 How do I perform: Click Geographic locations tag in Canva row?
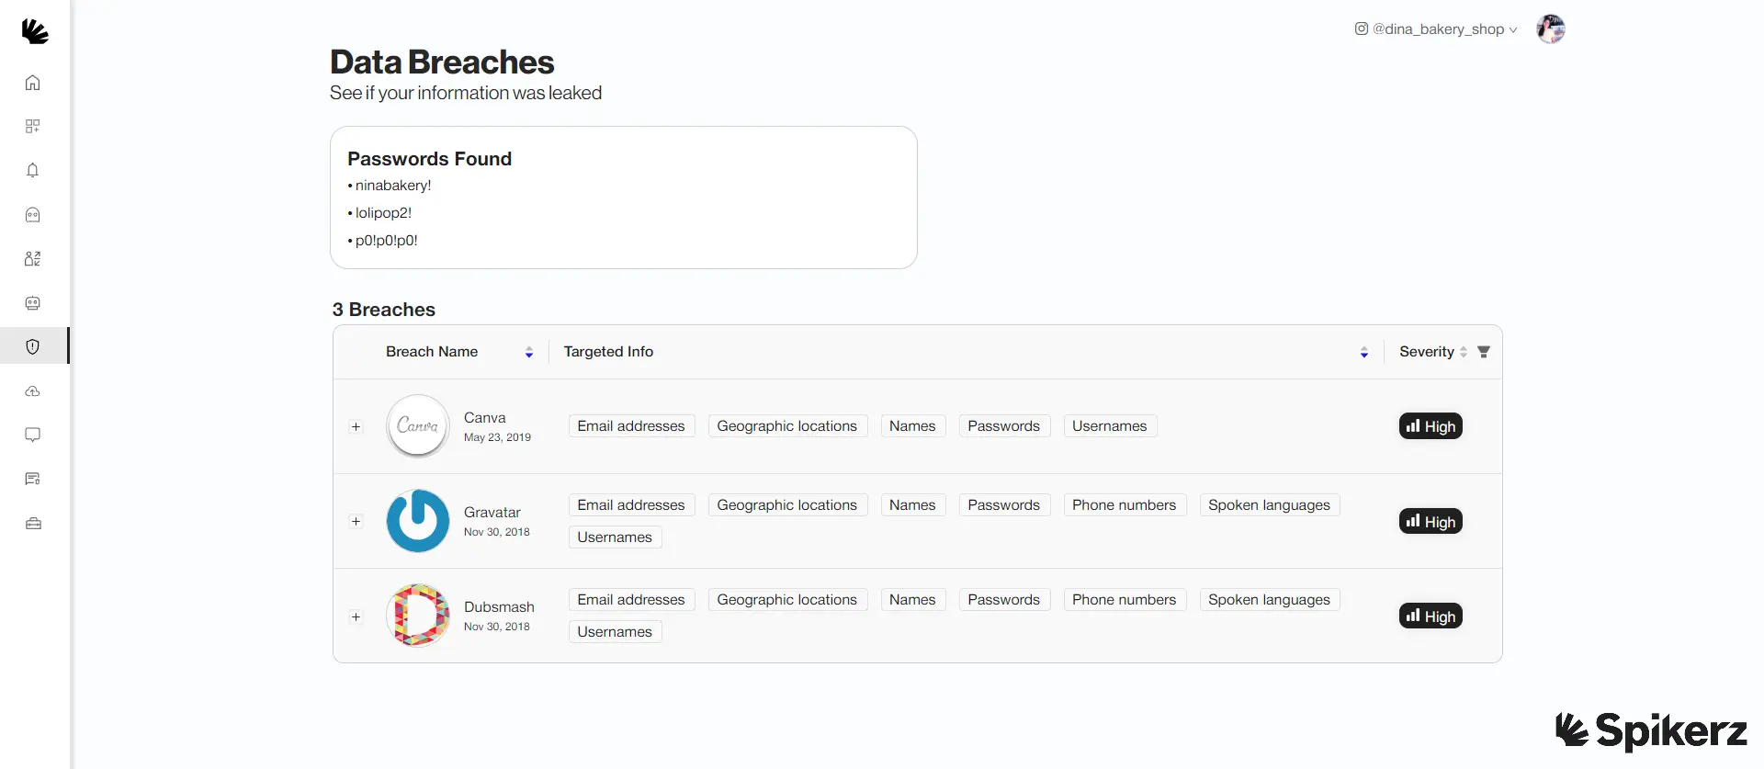pos(787,426)
